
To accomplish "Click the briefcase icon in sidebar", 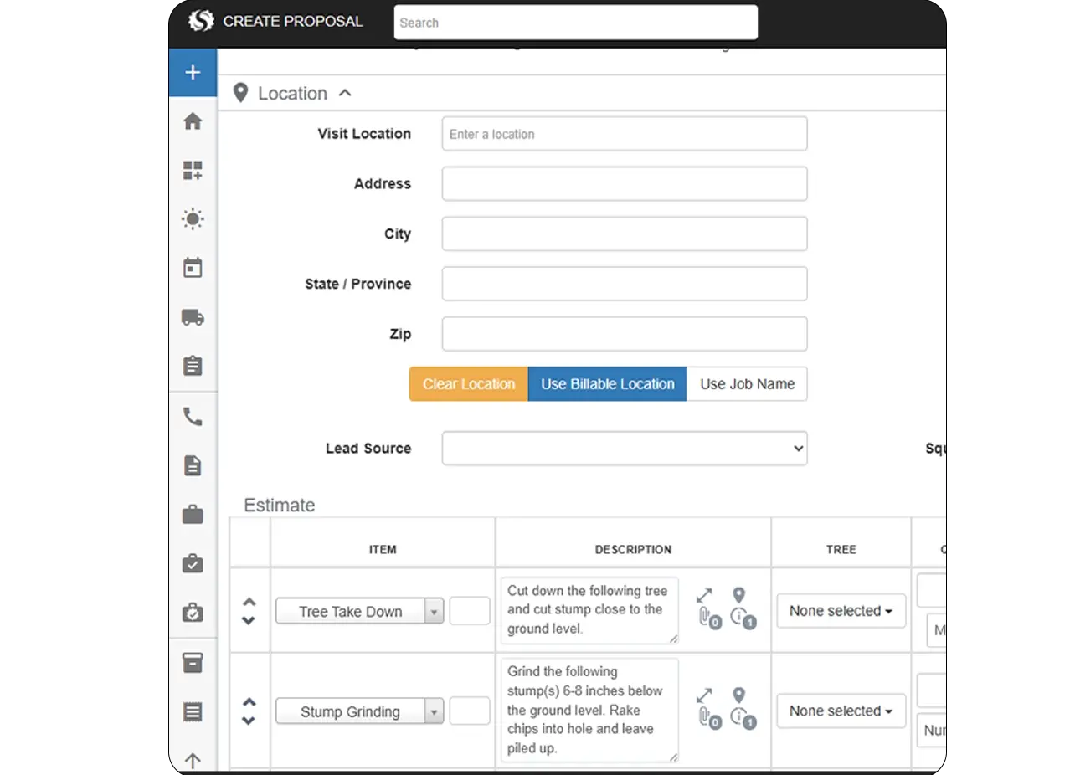I will tap(193, 515).
